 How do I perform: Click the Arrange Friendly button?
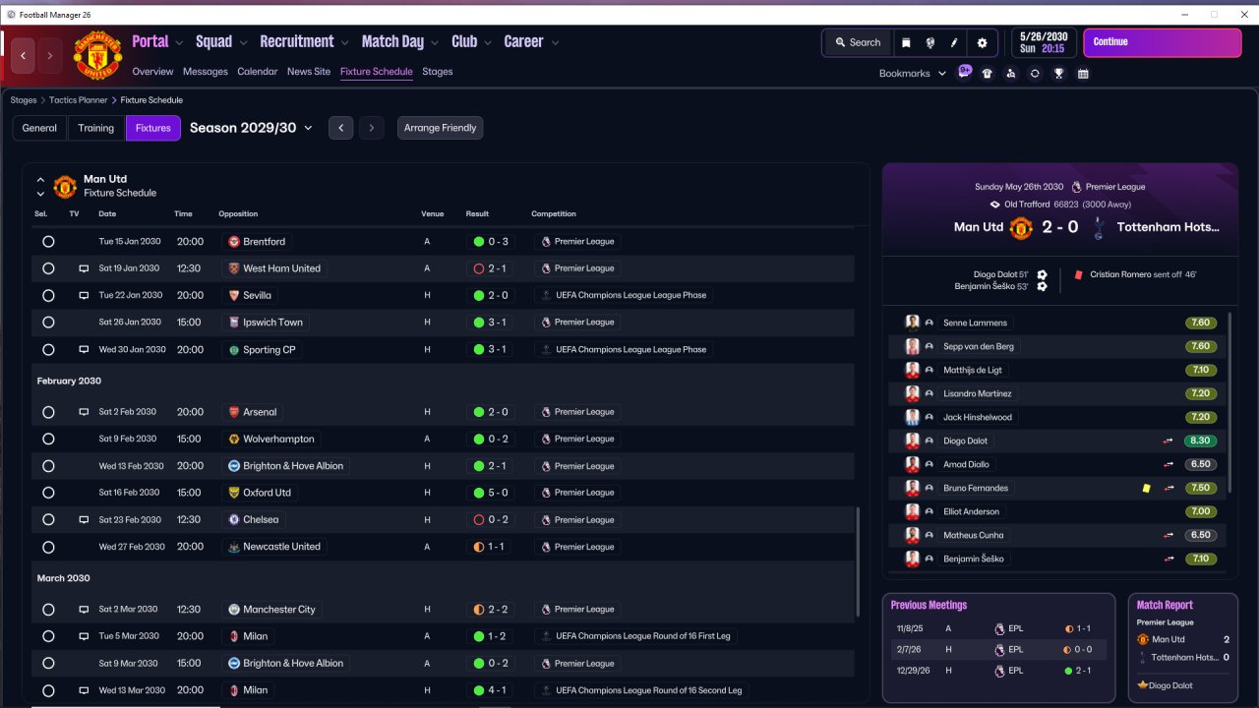click(440, 128)
